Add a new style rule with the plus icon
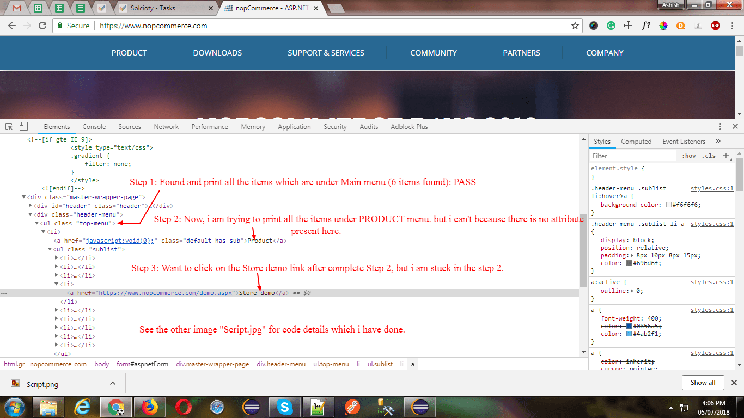This screenshot has width=744, height=418. click(725, 156)
